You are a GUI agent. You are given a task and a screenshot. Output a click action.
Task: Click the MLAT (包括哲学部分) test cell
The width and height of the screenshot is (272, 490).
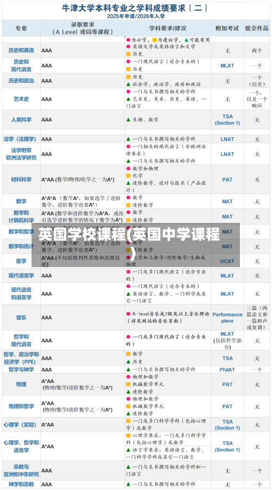[x=227, y=340]
